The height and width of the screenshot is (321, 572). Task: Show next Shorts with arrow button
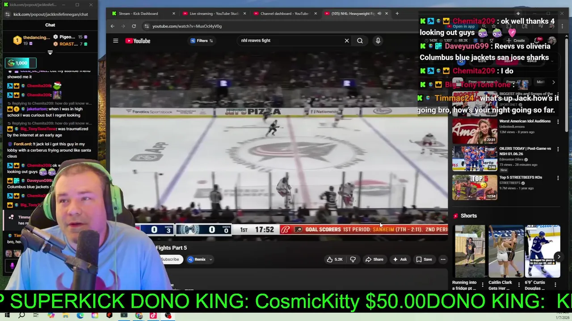click(559, 257)
